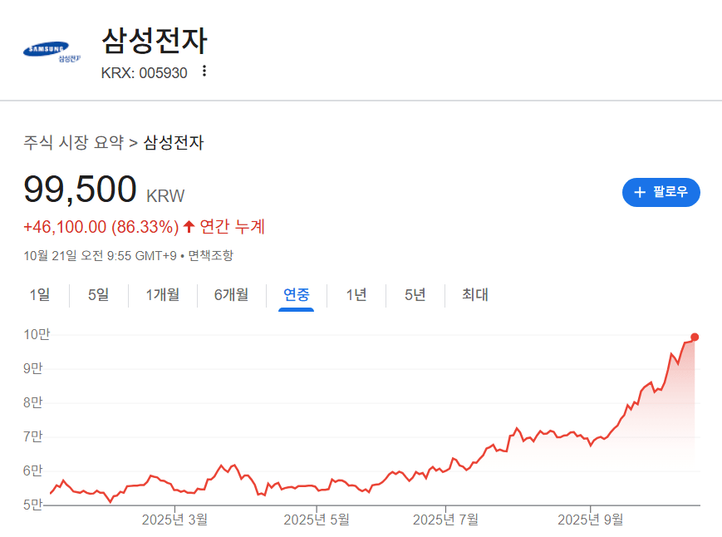The image size is (722, 537).
Task: Click the red up arrow icon
Action: click(x=189, y=226)
